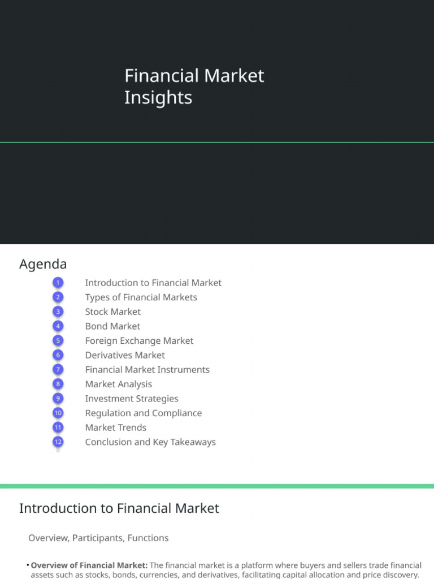Click 'Investment Strategies' in the agenda

click(x=132, y=399)
